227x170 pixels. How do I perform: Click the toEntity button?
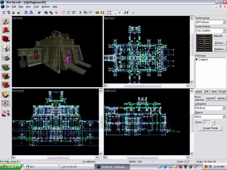(x=221, y=98)
